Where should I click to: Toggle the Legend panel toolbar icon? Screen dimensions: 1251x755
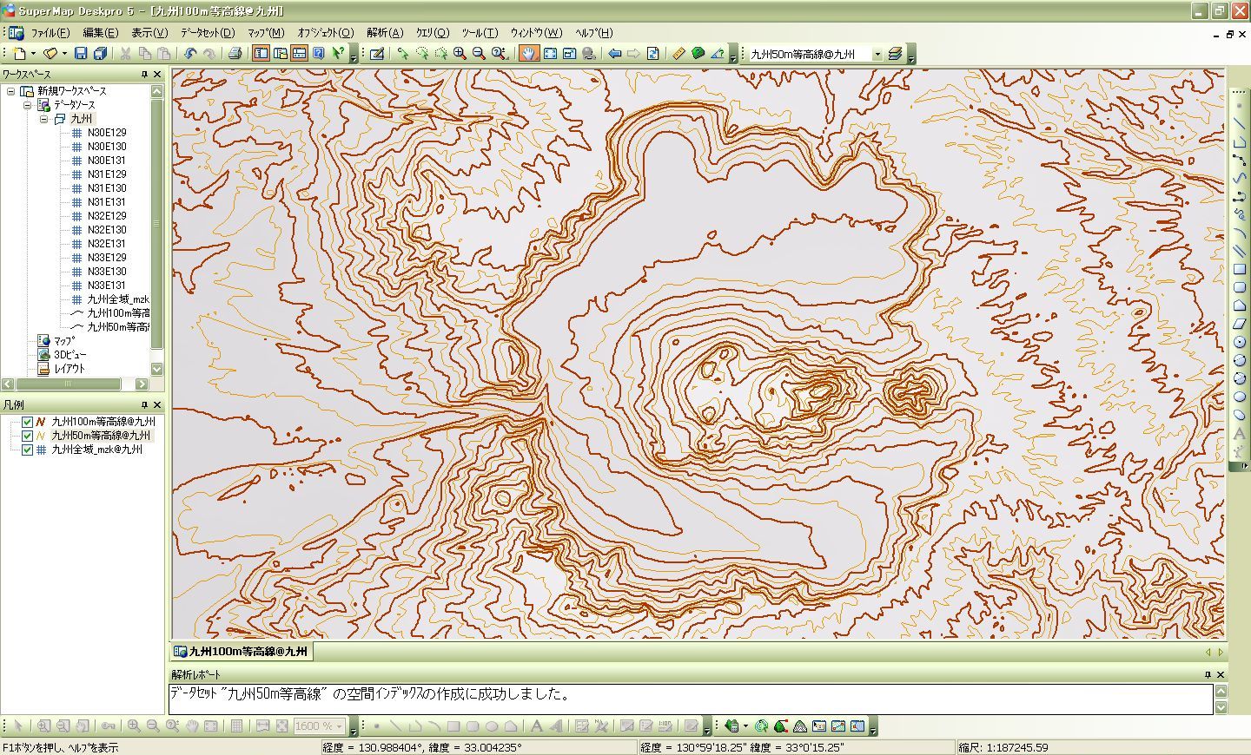pos(280,54)
